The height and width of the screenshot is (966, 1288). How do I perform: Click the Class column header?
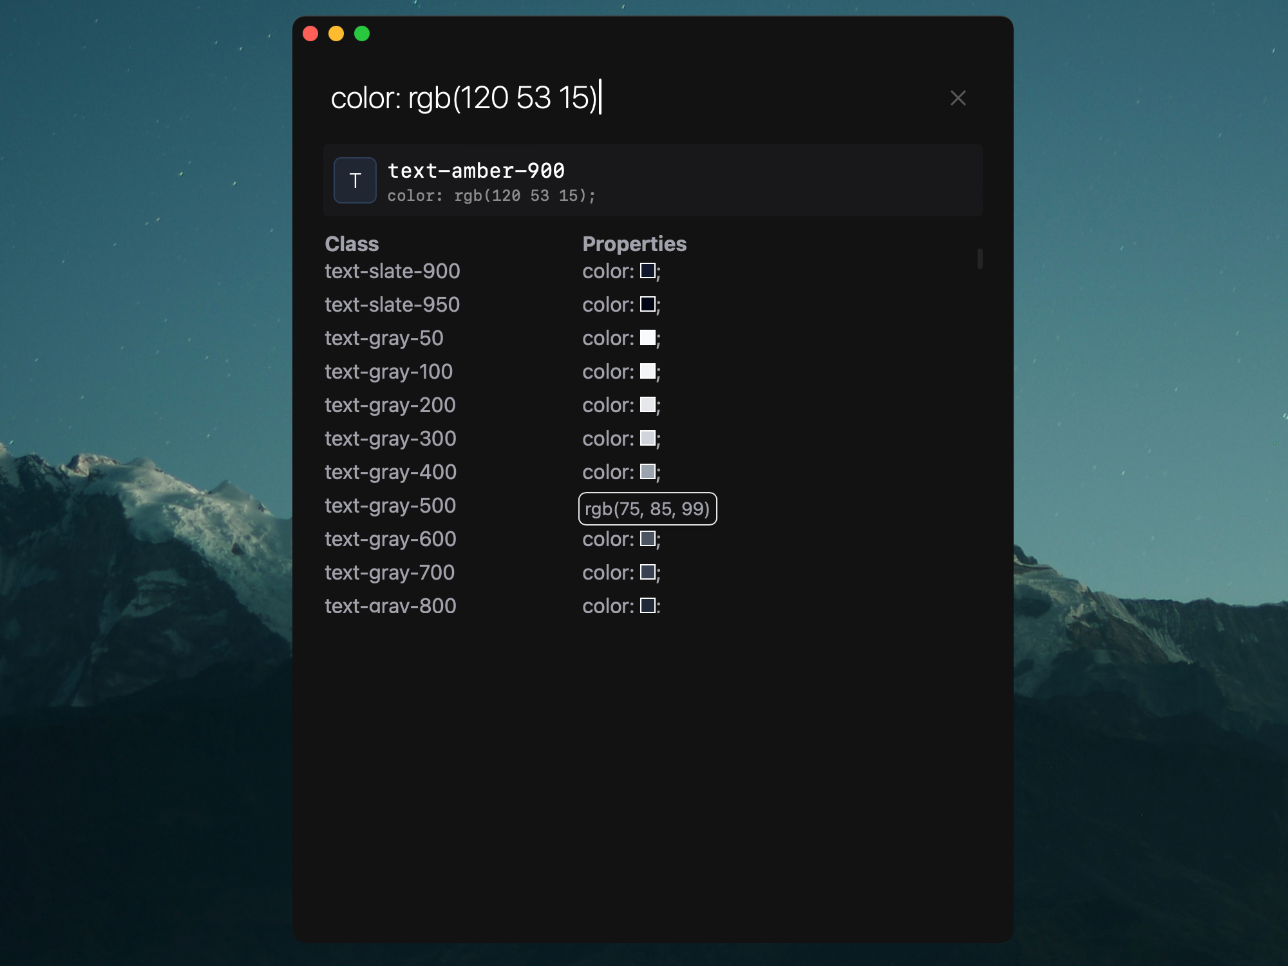point(352,244)
